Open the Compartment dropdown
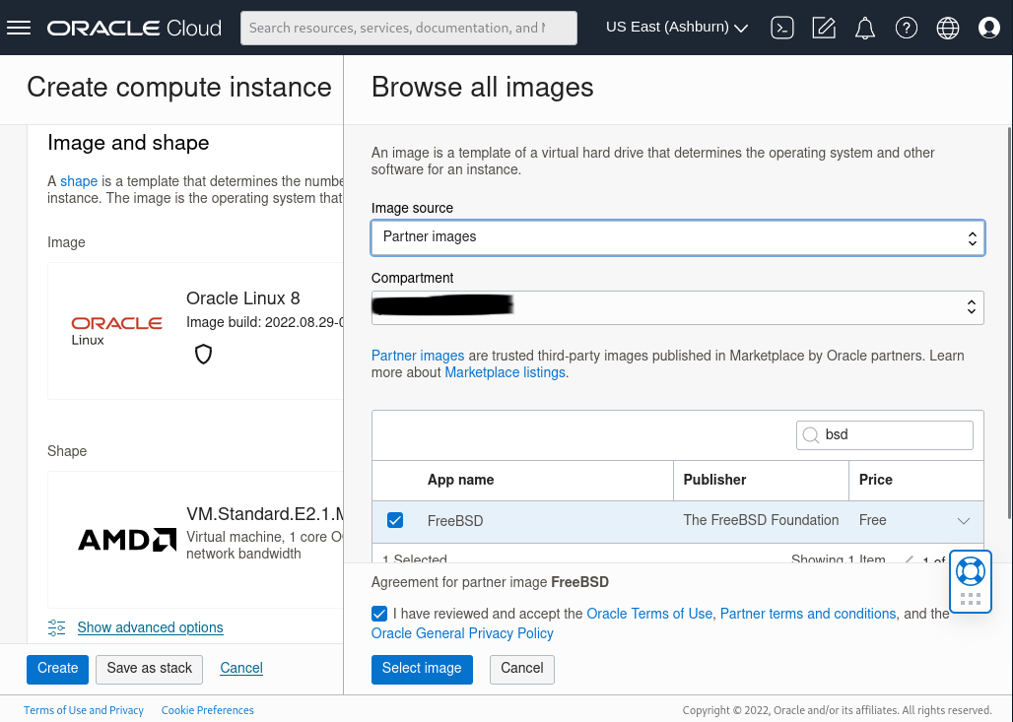1013x722 pixels. click(x=678, y=307)
